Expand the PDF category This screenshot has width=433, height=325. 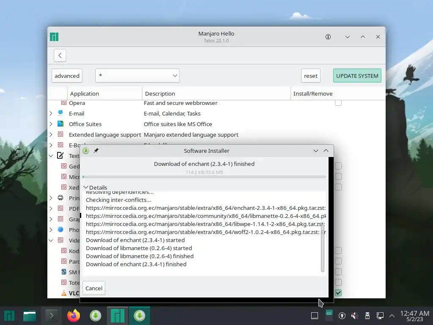click(51, 209)
